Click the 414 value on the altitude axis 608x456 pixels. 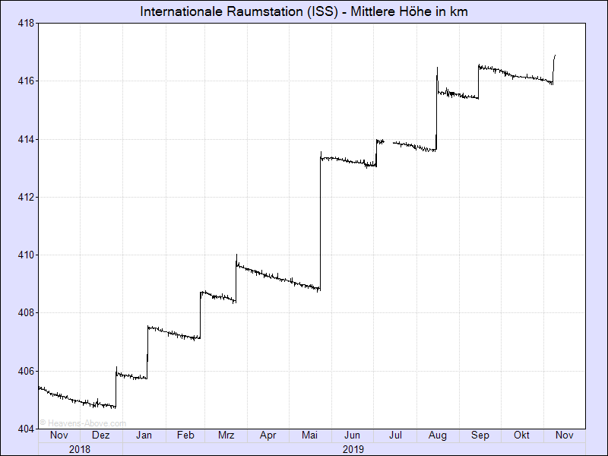[27, 139]
